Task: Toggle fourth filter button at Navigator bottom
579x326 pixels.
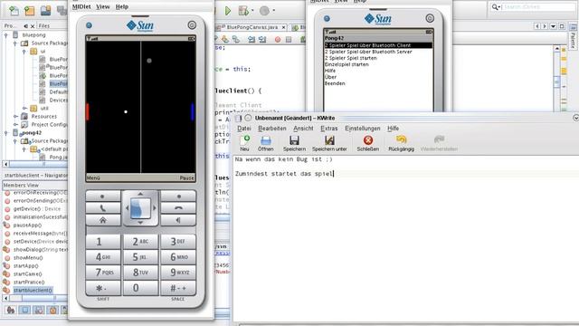Action: click(52, 310)
